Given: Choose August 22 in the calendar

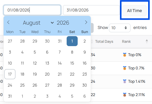Looking at the screenshot, I should pyautogui.click(x=72, y=74).
